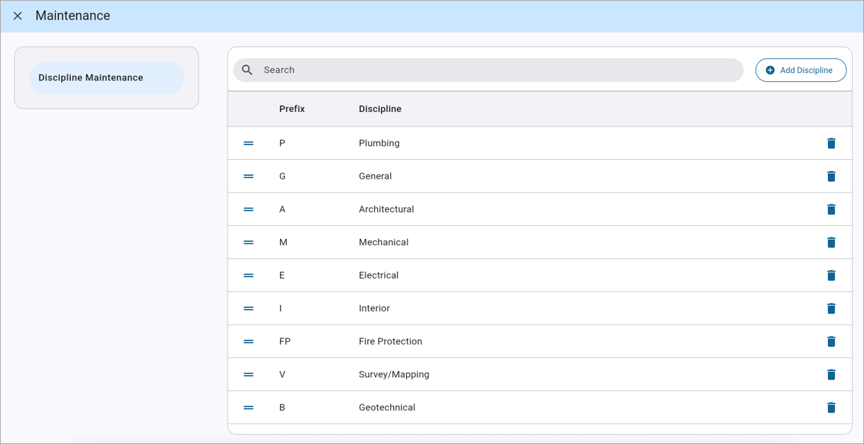Grab the reorder handle for Geotechnical
Image resolution: width=864 pixels, height=444 pixels.
click(249, 408)
